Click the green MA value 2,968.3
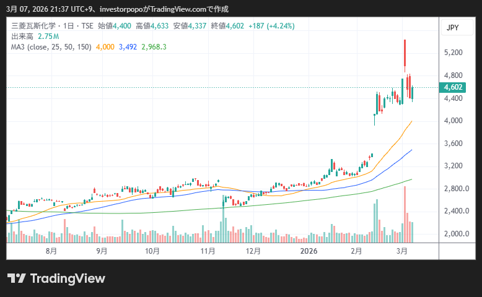The image size is (482, 297). click(154, 47)
